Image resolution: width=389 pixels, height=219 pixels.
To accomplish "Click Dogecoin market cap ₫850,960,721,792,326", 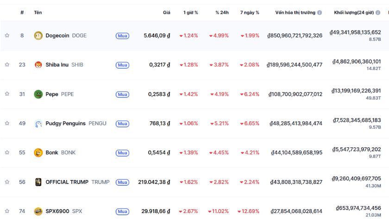I will (295, 36).
